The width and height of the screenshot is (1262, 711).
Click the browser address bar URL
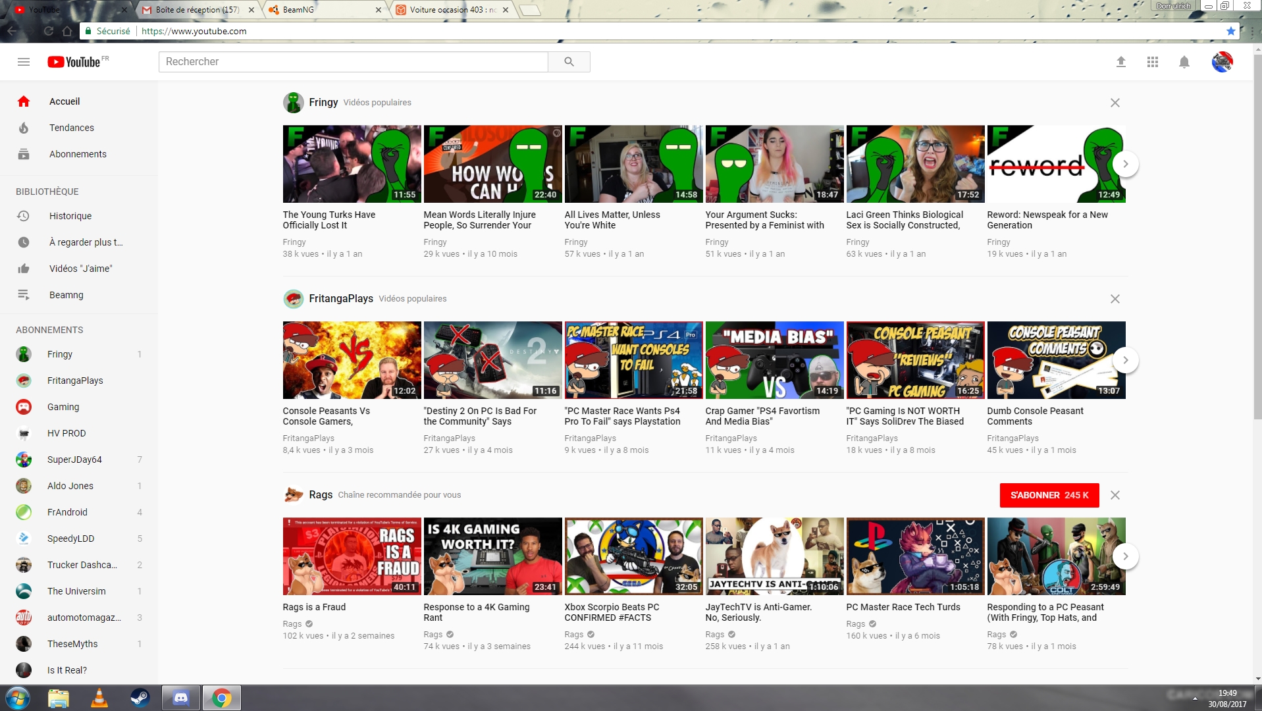pos(194,31)
